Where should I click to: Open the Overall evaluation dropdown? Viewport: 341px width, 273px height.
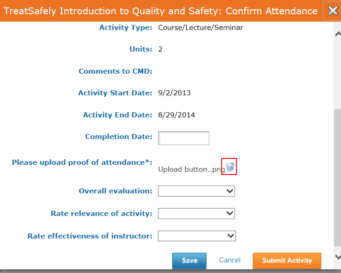tap(196, 191)
